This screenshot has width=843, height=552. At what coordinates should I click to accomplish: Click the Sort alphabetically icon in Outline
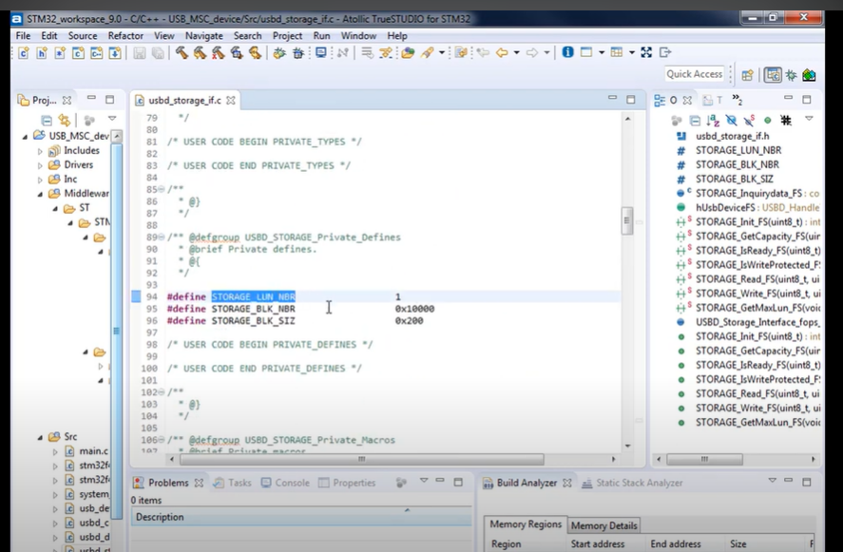713,121
